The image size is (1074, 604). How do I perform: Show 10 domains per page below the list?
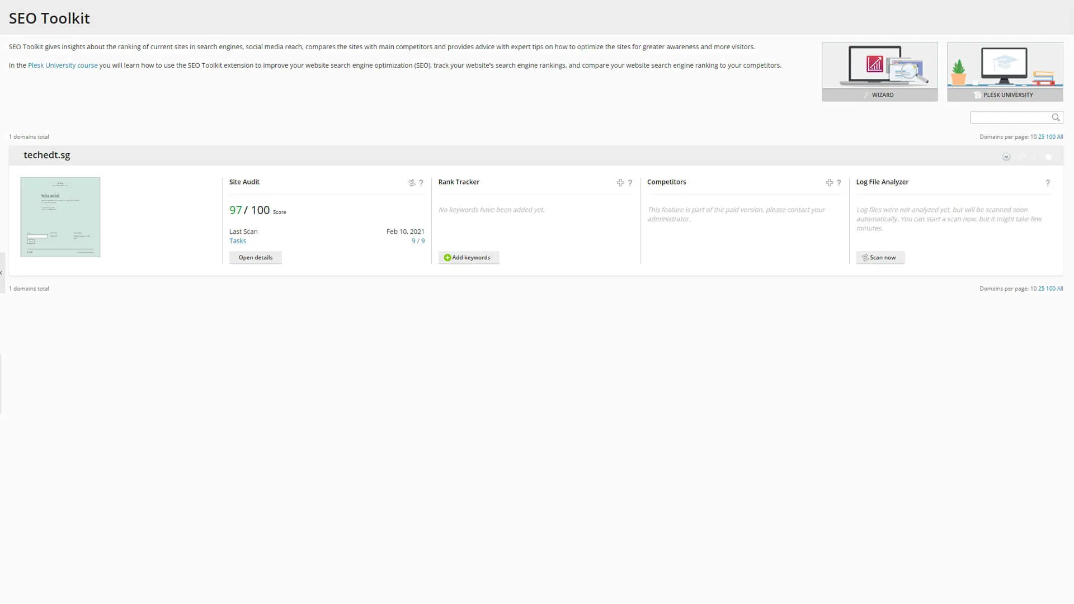1033,289
